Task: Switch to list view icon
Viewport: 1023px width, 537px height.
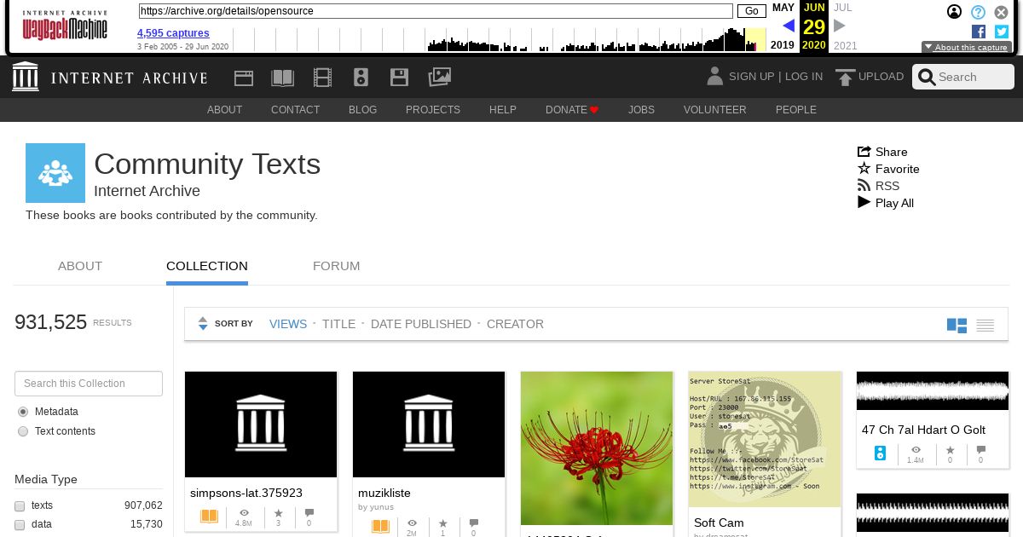Action: 985,326
